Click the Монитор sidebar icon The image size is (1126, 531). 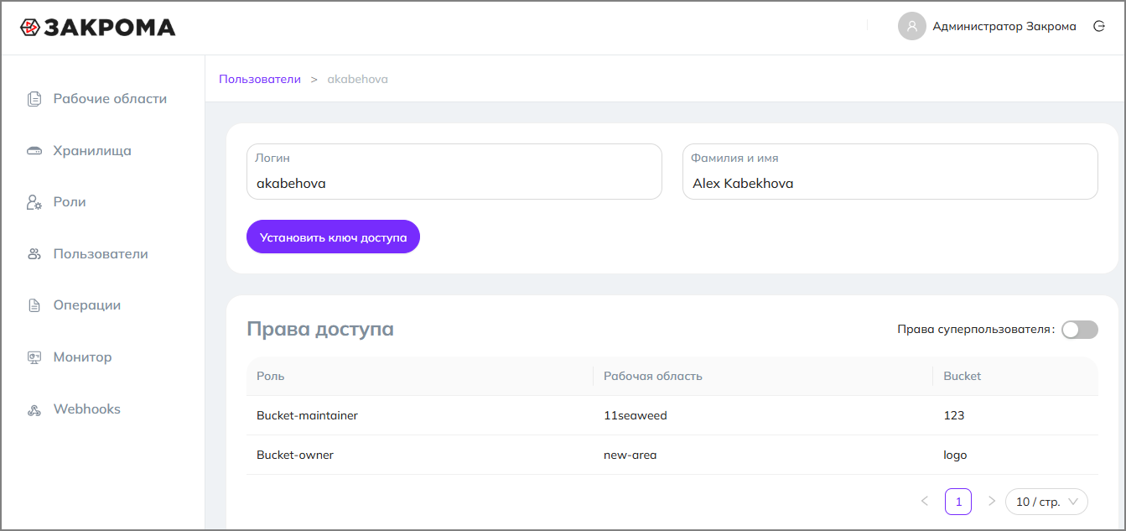(x=34, y=357)
